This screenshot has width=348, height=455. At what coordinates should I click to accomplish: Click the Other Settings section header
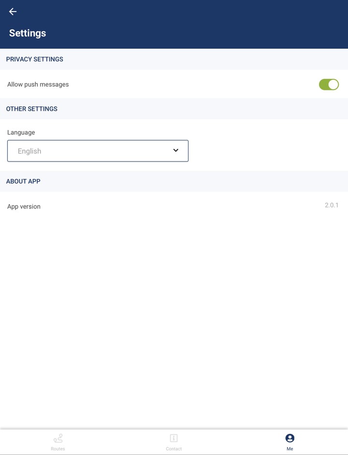[x=32, y=109]
